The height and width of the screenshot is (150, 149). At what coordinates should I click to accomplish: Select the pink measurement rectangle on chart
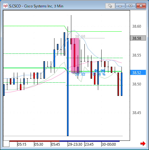(75, 55)
